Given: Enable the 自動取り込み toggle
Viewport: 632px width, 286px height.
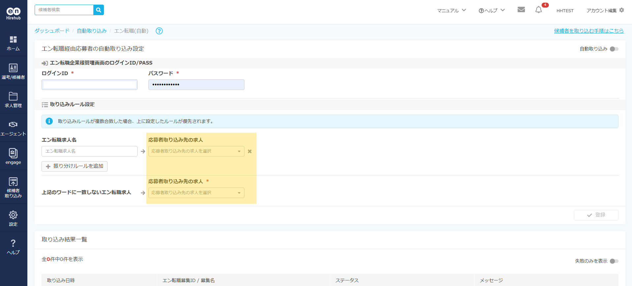Looking at the screenshot, I should tap(614, 49).
